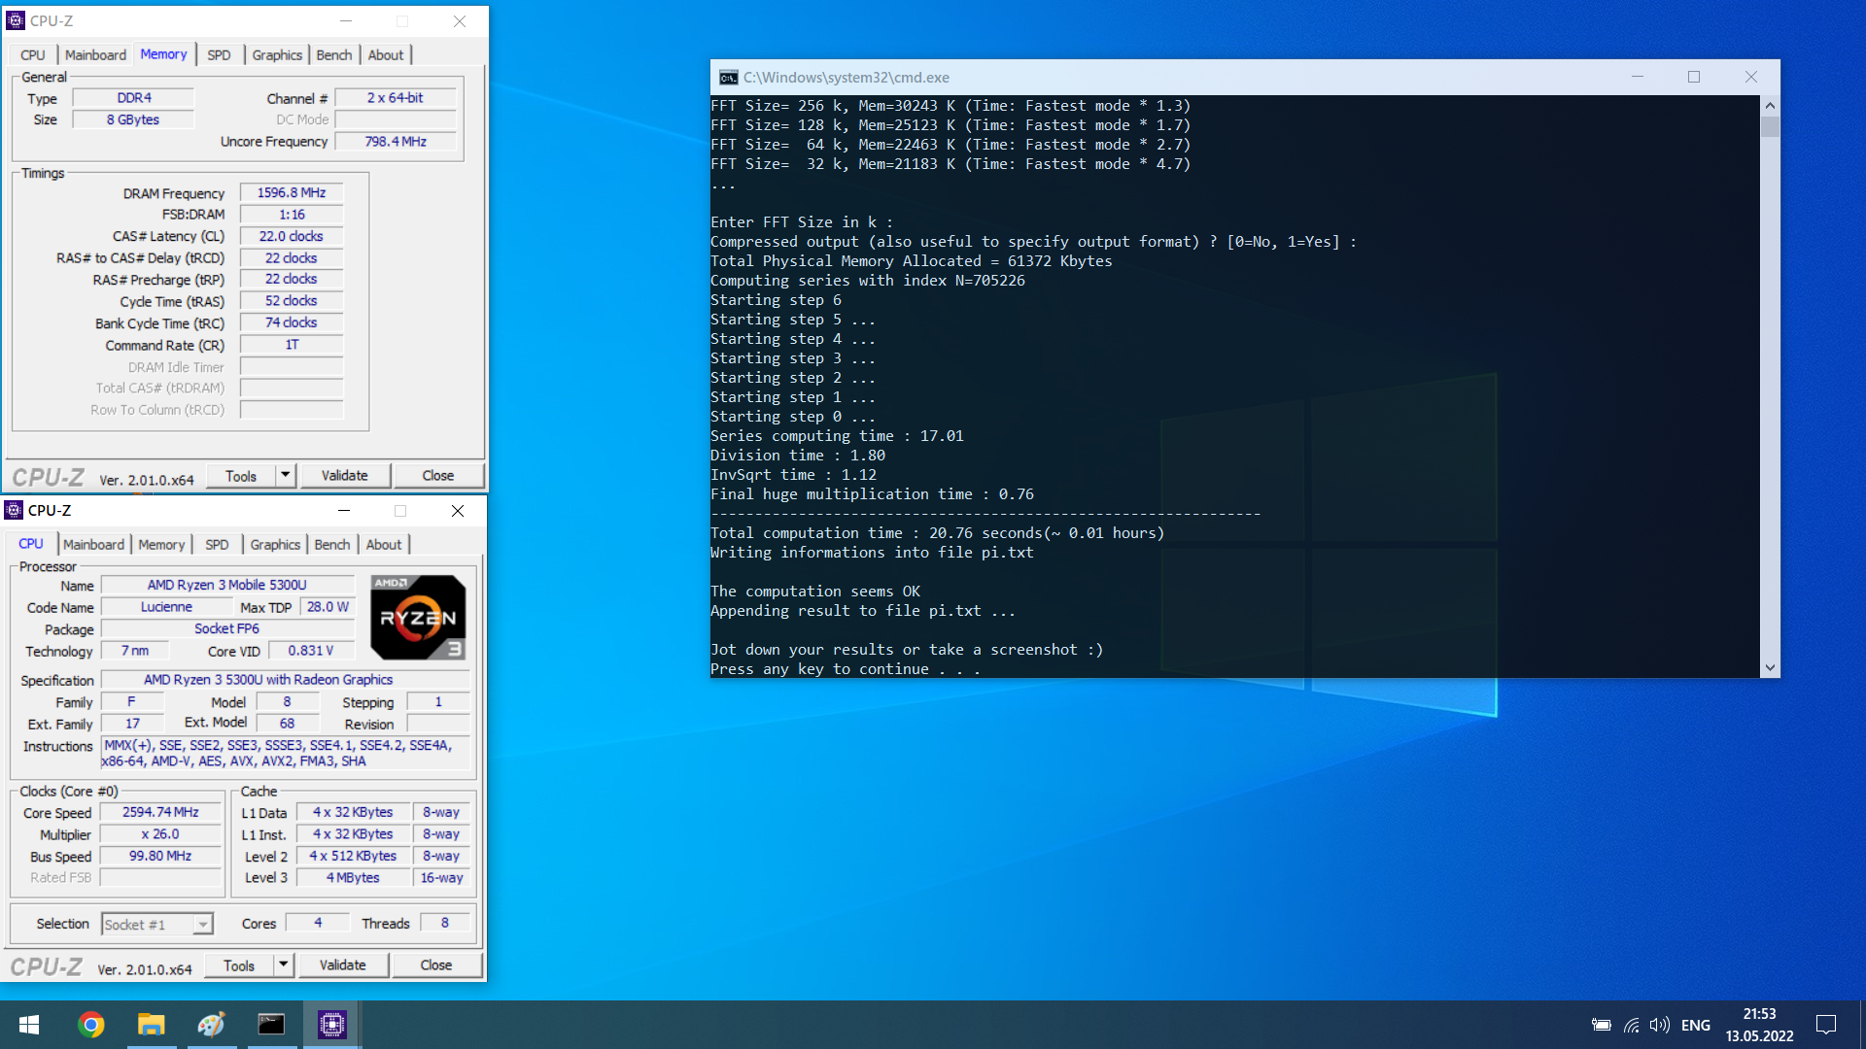
Task: Click Multiplier value x 26.0
Action: [160, 834]
